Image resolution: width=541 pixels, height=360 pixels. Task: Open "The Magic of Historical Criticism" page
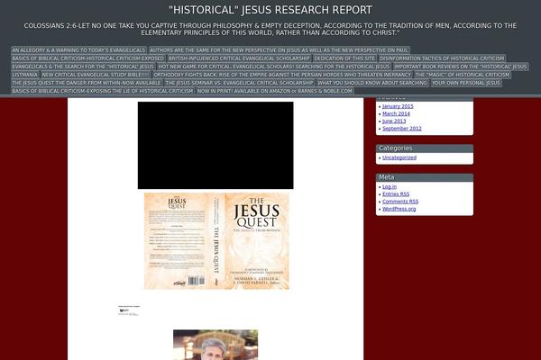(x=463, y=75)
